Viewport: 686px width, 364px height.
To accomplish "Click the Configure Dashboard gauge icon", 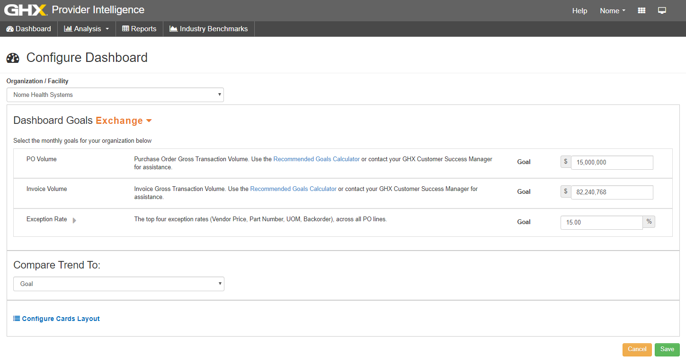I will pyautogui.click(x=13, y=58).
